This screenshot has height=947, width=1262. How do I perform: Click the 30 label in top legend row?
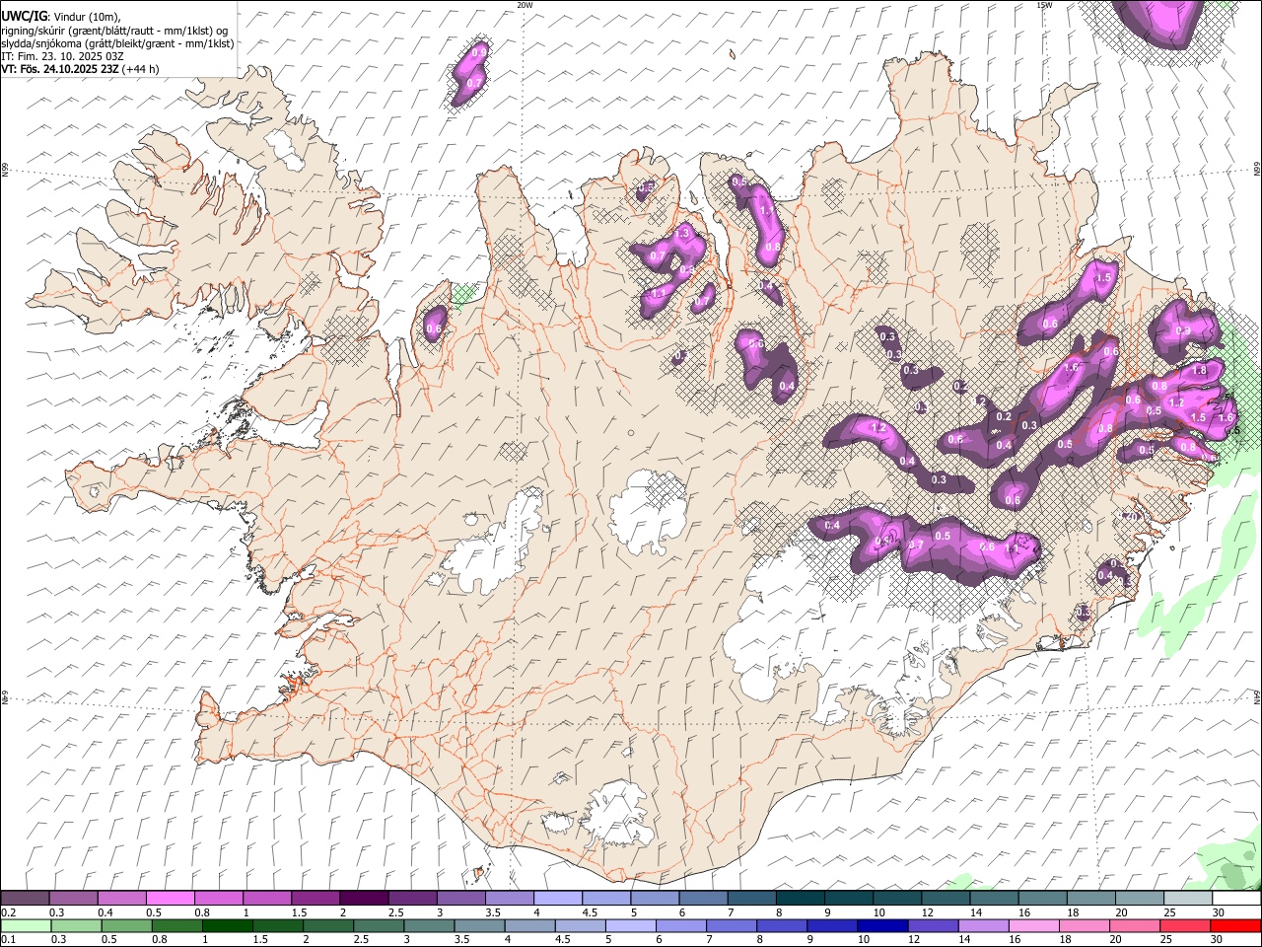click(1219, 912)
